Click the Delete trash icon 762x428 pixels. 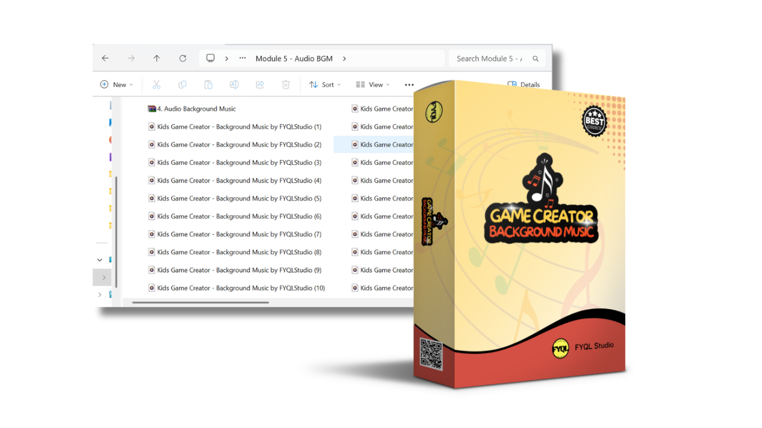tap(286, 84)
